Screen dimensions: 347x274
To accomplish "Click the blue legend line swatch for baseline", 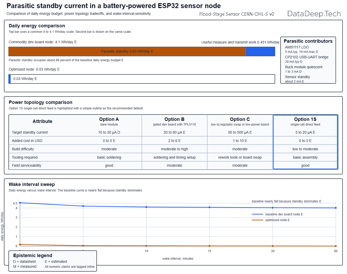I will tap(257, 214).
